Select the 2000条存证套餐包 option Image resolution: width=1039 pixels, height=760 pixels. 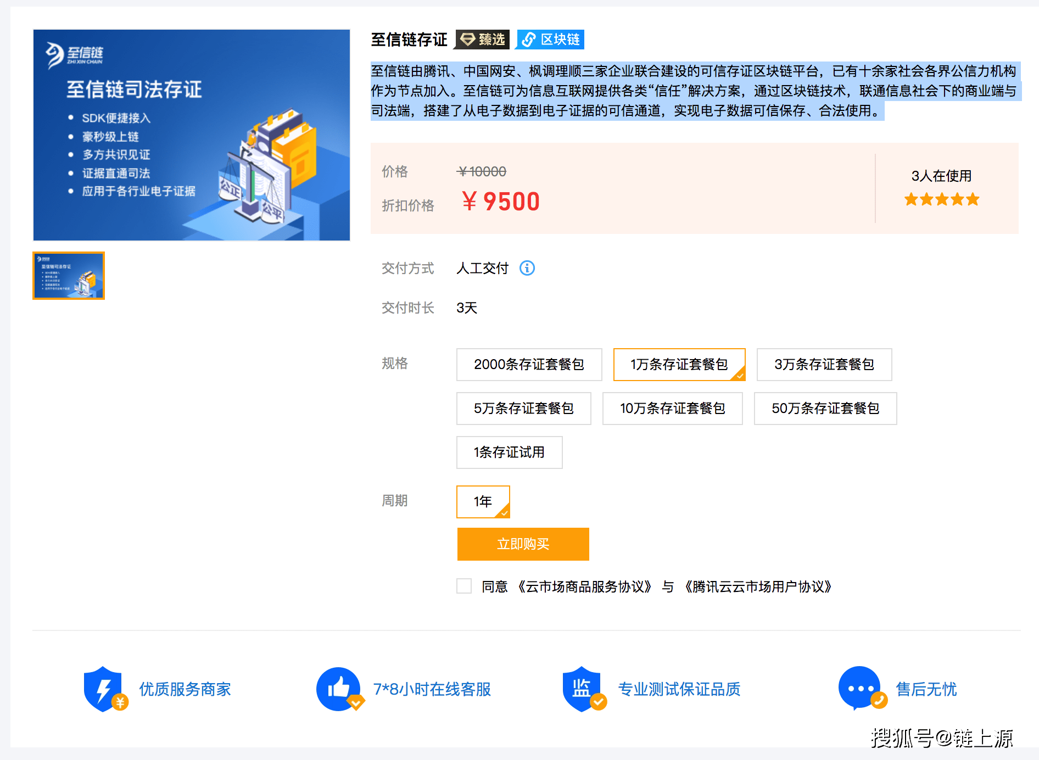[529, 365]
